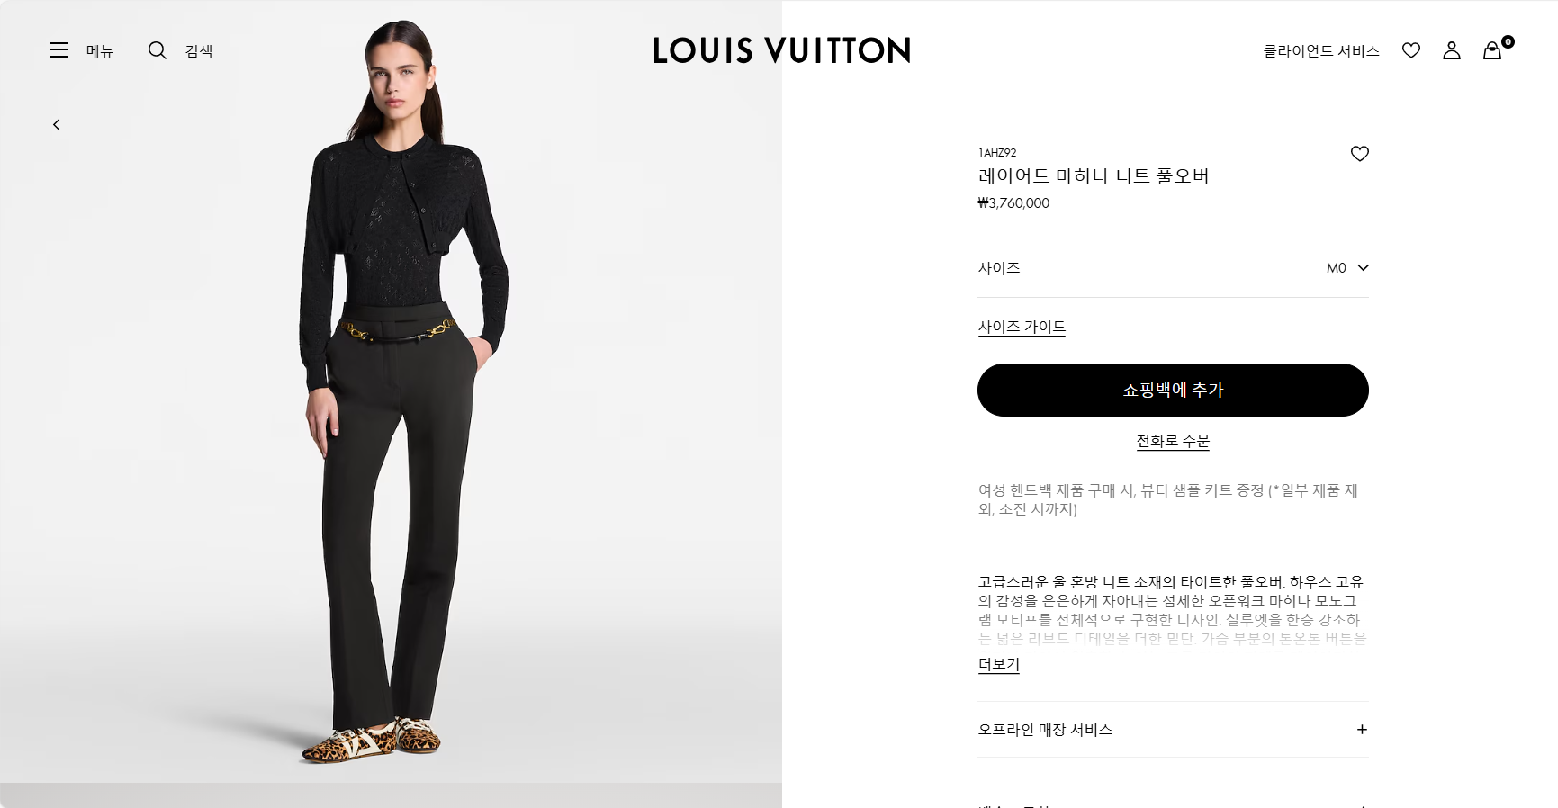The height and width of the screenshot is (808, 1558).
Task: Click the 사이즈 label row
Action: [1173, 268]
